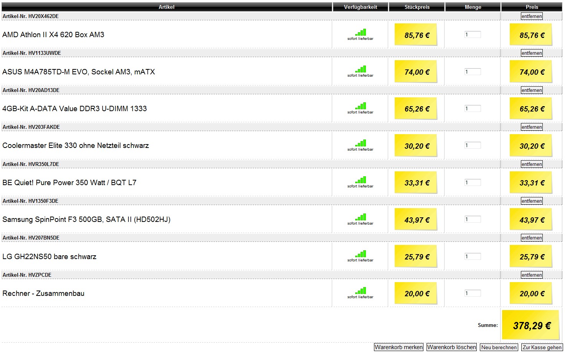Click the Preis column header

[532, 7]
